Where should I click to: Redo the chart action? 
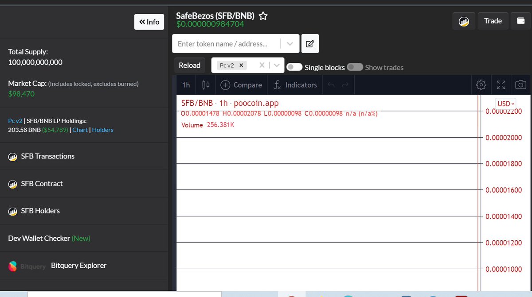(345, 85)
